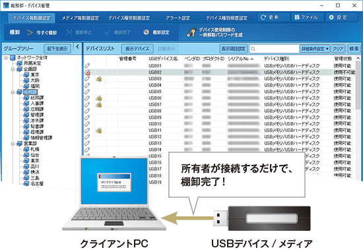Viewport: 363px width, 250px height.
Task: Select the USB10 device name cell
Action: point(155,124)
